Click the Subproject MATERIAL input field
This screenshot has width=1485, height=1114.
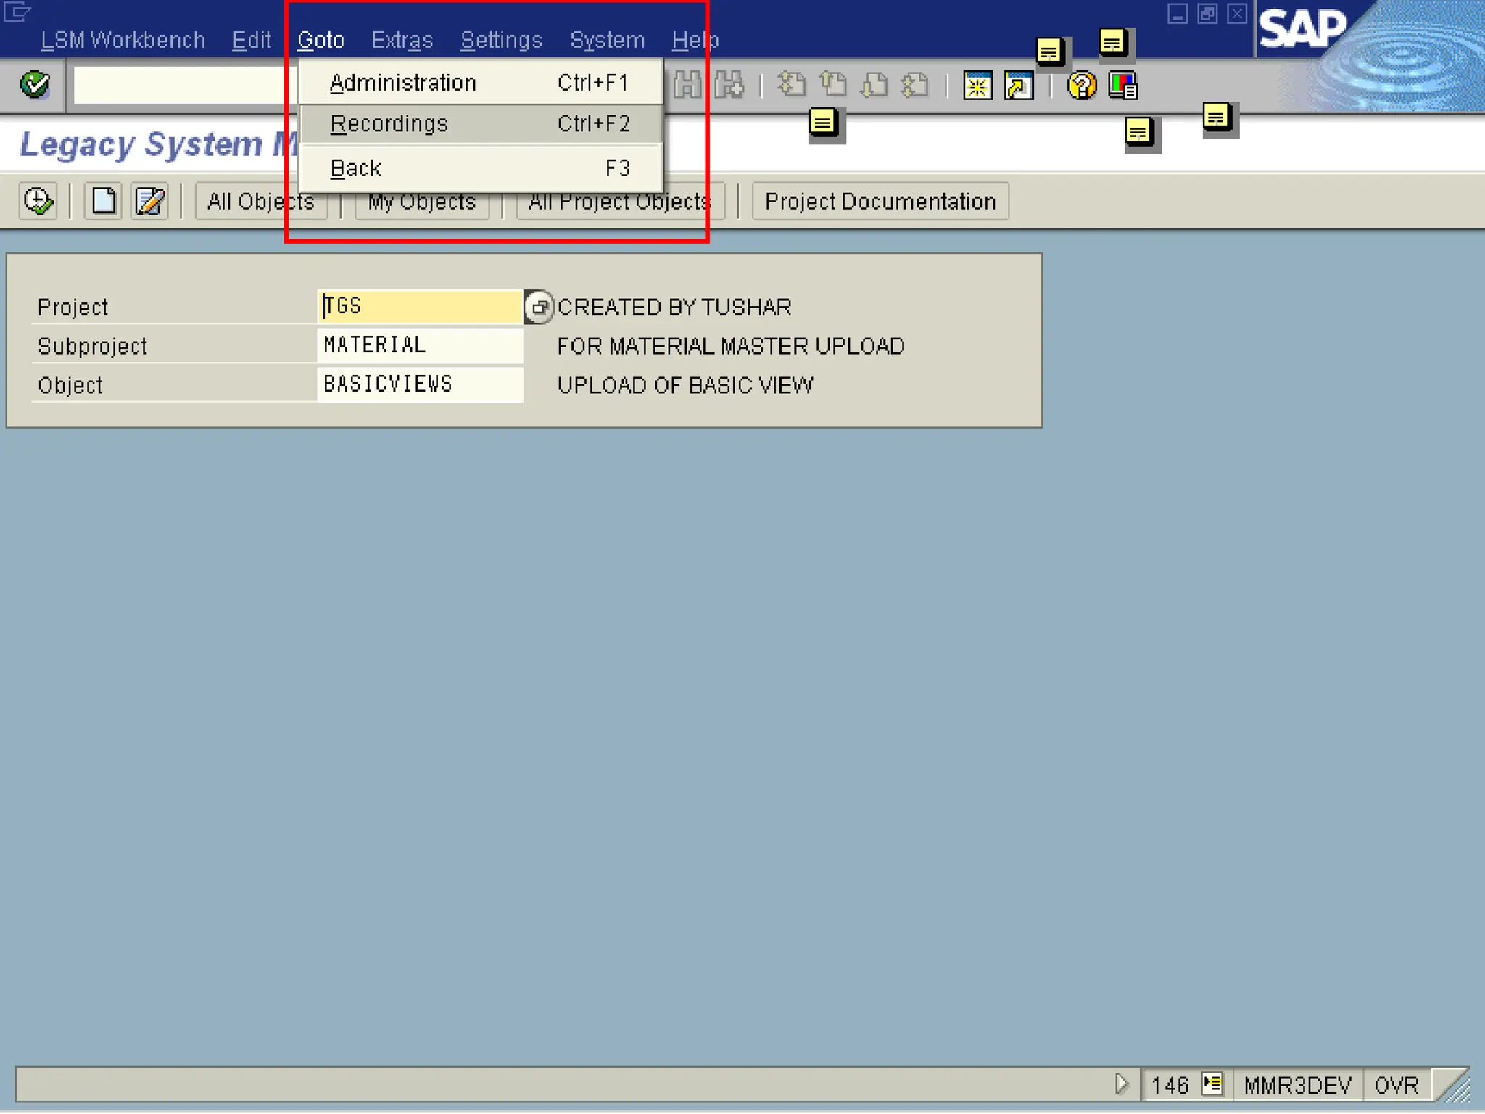pos(419,345)
